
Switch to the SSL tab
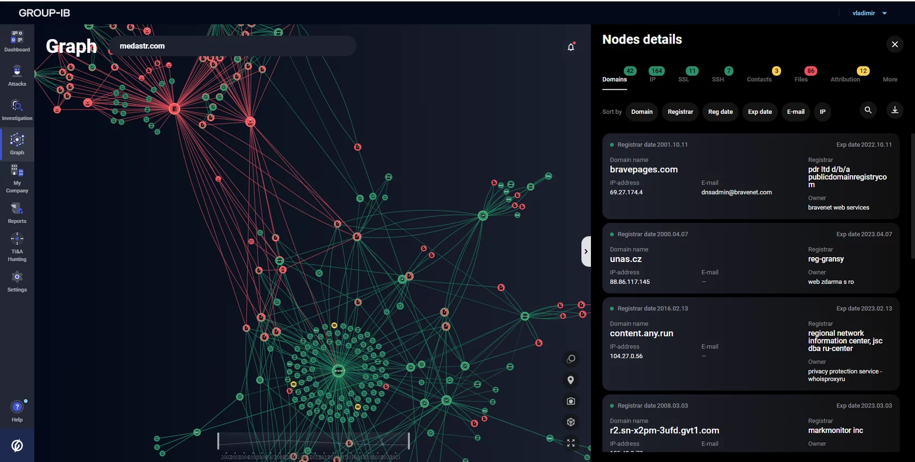(x=684, y=80)
